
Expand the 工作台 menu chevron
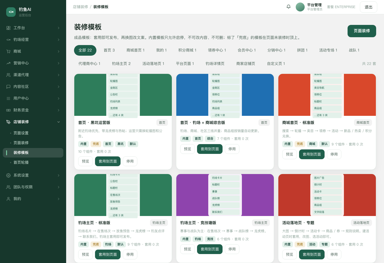(59, 28)
